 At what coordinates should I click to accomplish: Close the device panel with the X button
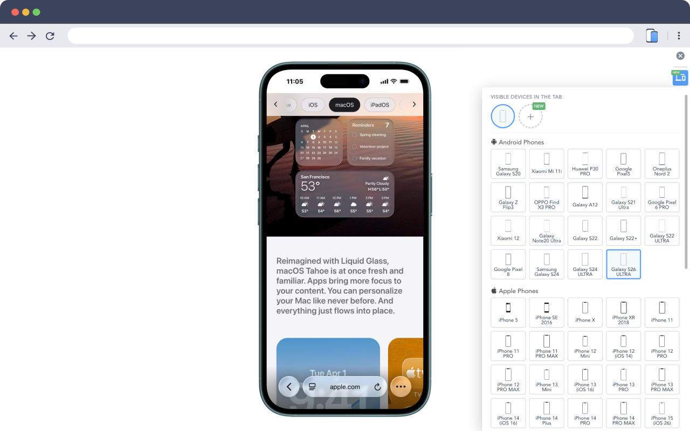pyautogui.click(x=680, y=56)
